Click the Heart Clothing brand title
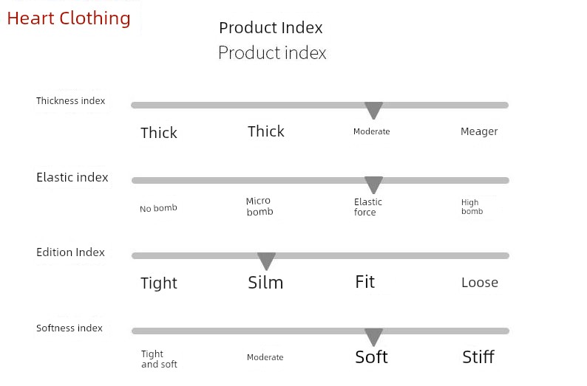 (69, 18)
